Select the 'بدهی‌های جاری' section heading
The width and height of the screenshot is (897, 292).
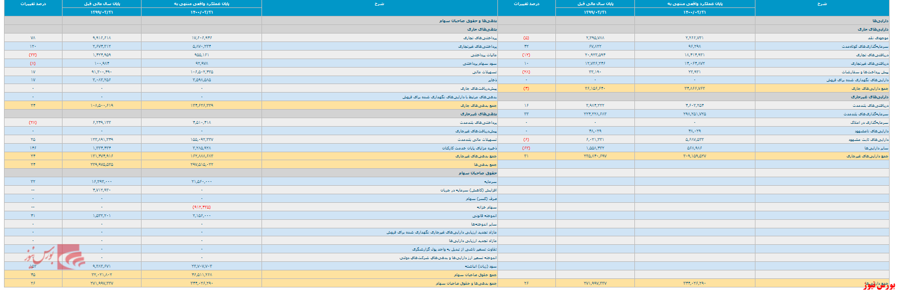pos(482,29)
